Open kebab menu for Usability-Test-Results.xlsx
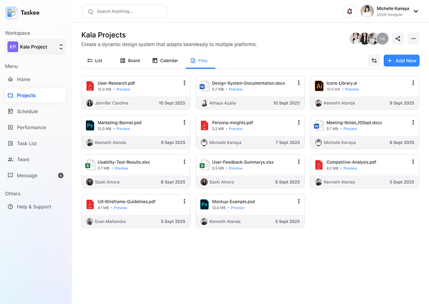 (x=185, y=162)
